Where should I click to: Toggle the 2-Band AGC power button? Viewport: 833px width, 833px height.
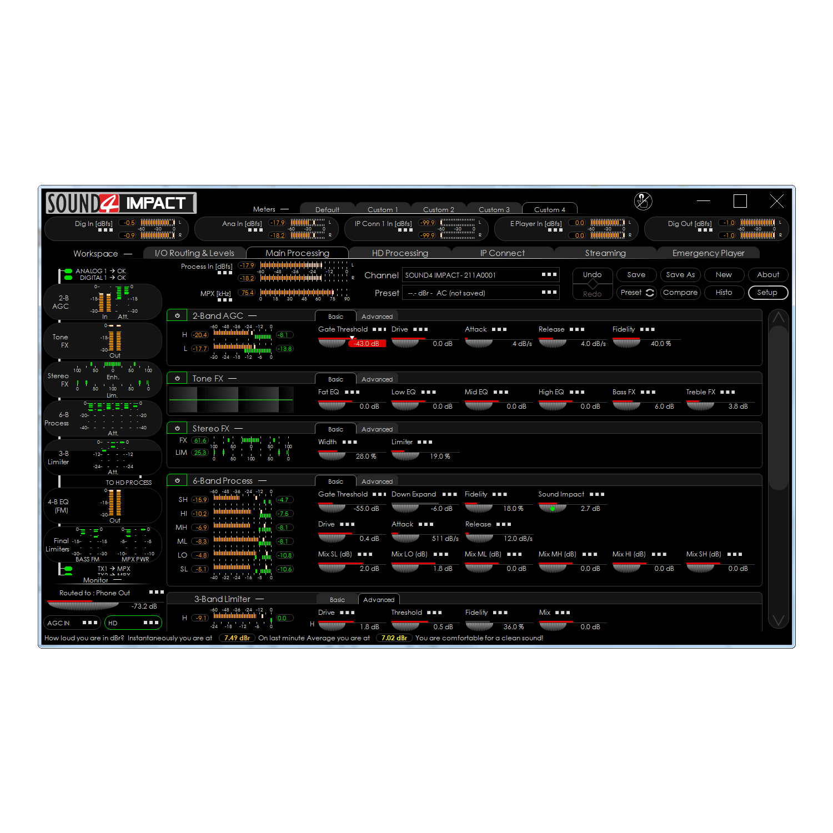point(178,315)
